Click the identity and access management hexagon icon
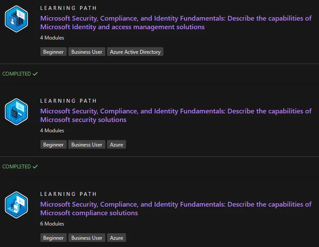This screenshot has width=319, height=247. click(x=16, y=19)
